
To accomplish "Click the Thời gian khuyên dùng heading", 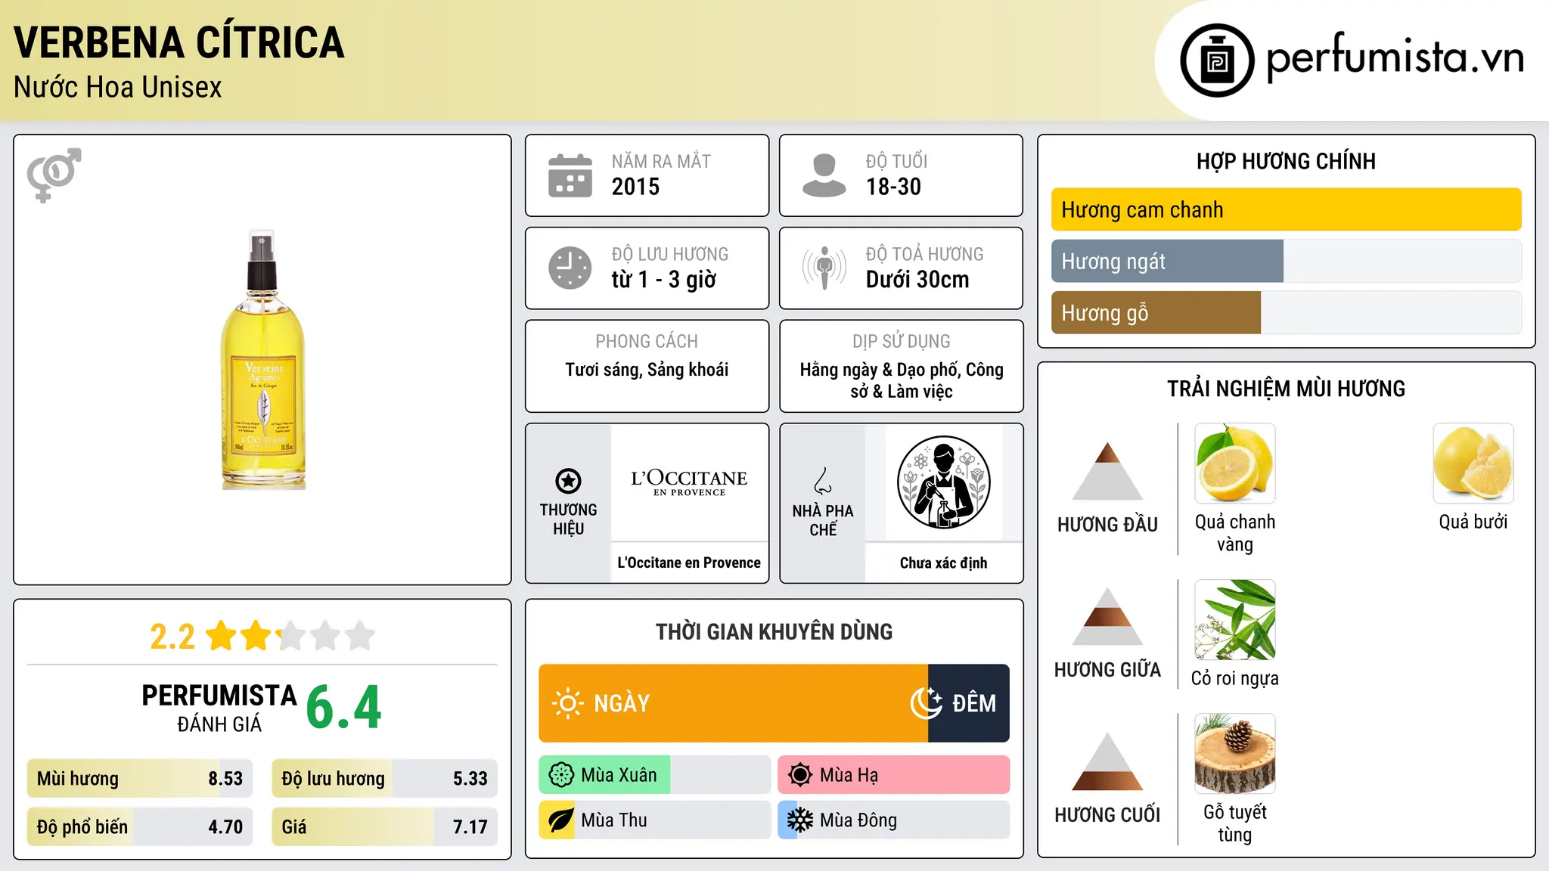I will [774, 631].
